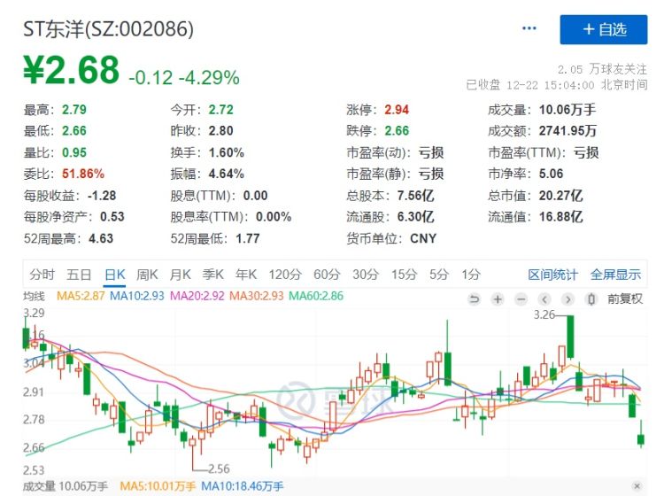Open the 区间统计 range statistics link

(x=552, y=275)
